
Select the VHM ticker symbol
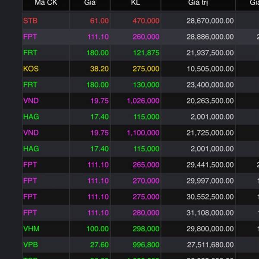pos(31,228)
